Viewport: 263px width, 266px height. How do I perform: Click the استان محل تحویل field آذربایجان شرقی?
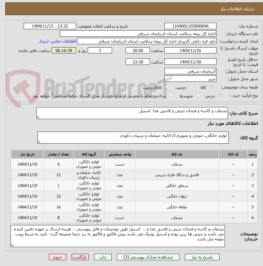tap(190, 71)
